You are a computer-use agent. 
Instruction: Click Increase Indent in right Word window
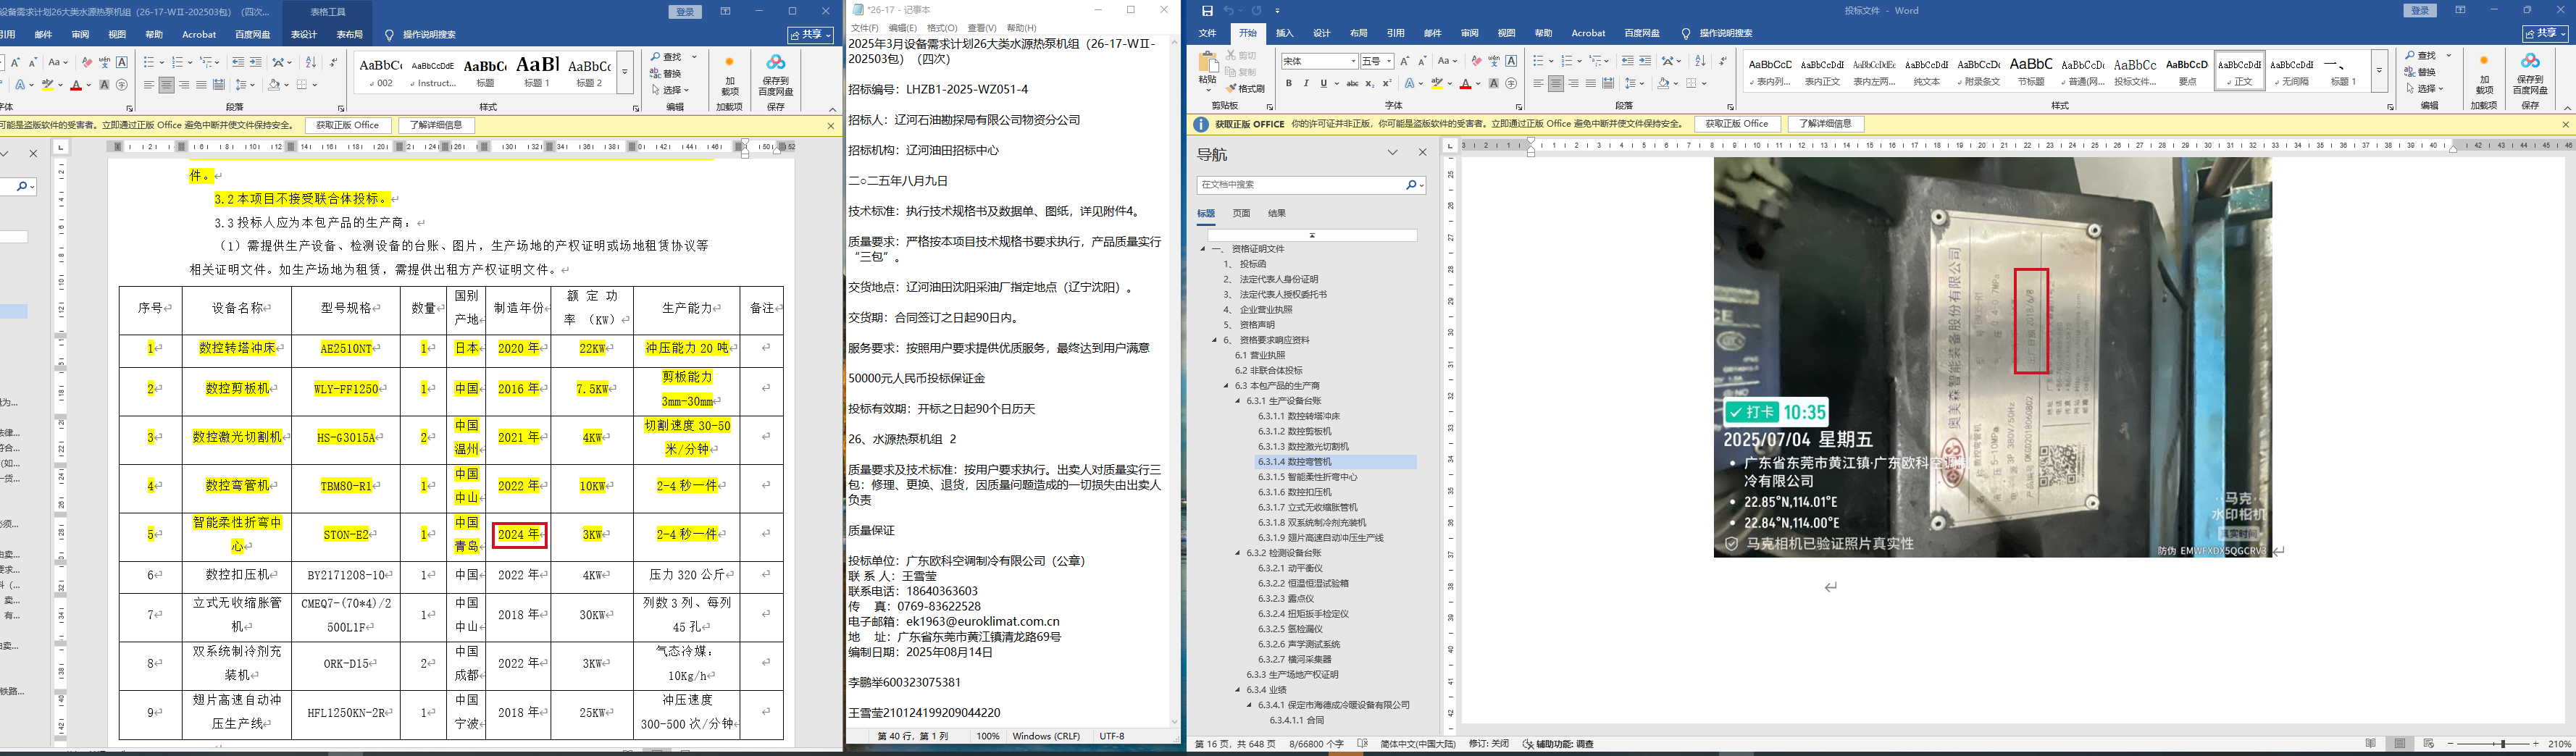point(1646,61)
